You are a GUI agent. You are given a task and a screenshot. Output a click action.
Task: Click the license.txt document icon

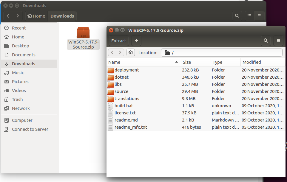[x=110, y=113]
